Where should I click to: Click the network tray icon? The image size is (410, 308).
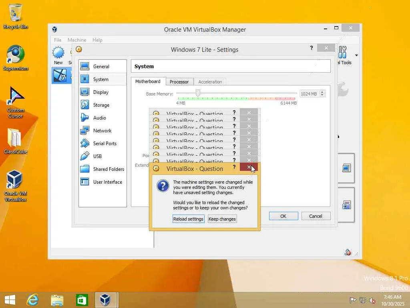point(363,300)
